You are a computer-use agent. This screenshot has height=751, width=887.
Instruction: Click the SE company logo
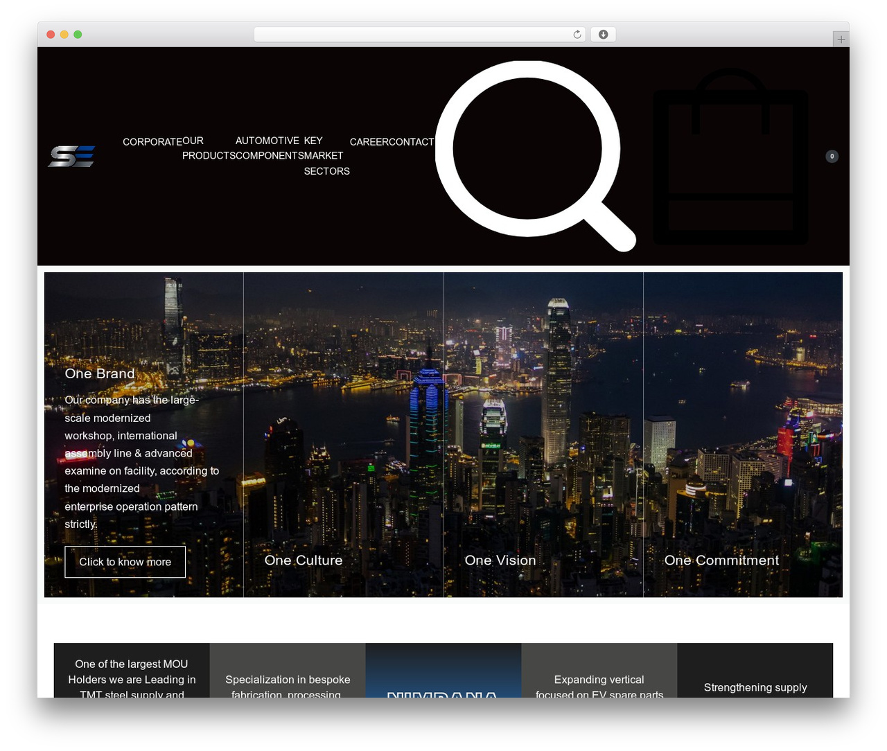point(71,157)
